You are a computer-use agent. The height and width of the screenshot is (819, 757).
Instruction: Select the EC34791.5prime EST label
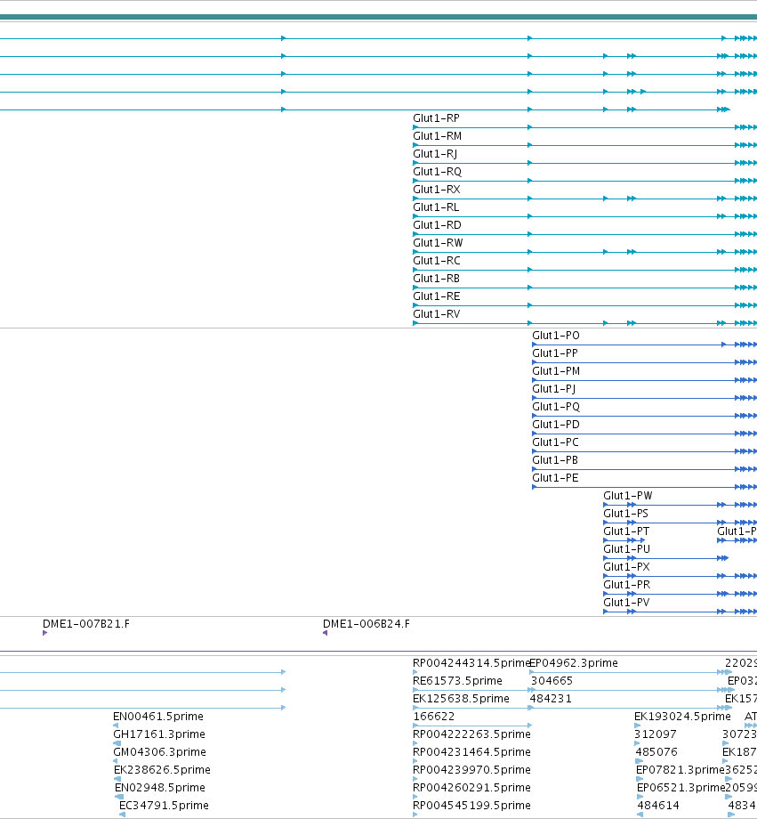pyautogui.click(x=164, y=805)
